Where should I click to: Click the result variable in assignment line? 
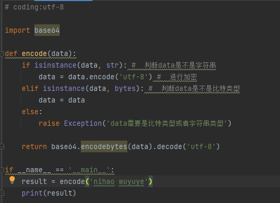(34, 181)
